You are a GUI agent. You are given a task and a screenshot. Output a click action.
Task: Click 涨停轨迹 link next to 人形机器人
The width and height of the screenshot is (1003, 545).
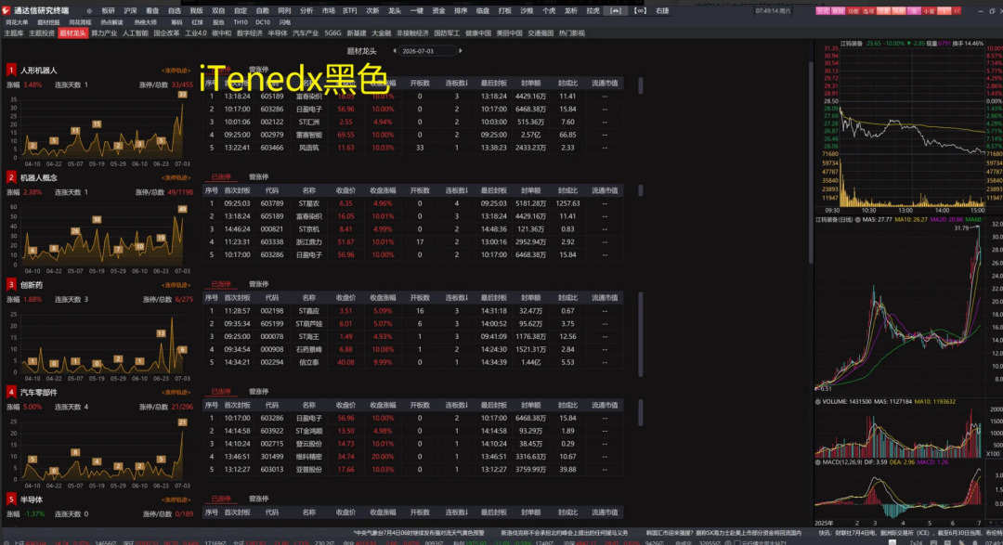point(176,71)
